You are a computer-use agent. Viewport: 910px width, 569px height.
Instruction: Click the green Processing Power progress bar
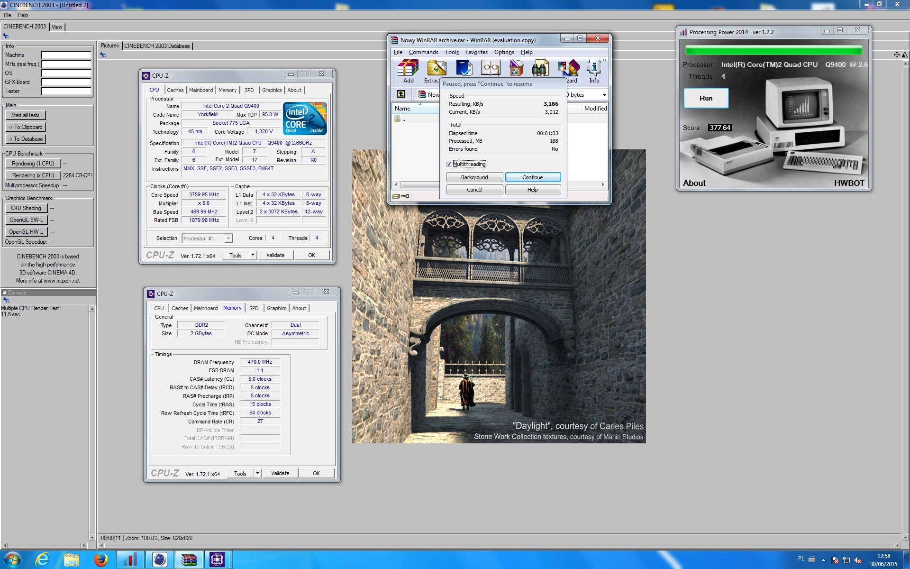pyautogui.click(x=773, y=50)
